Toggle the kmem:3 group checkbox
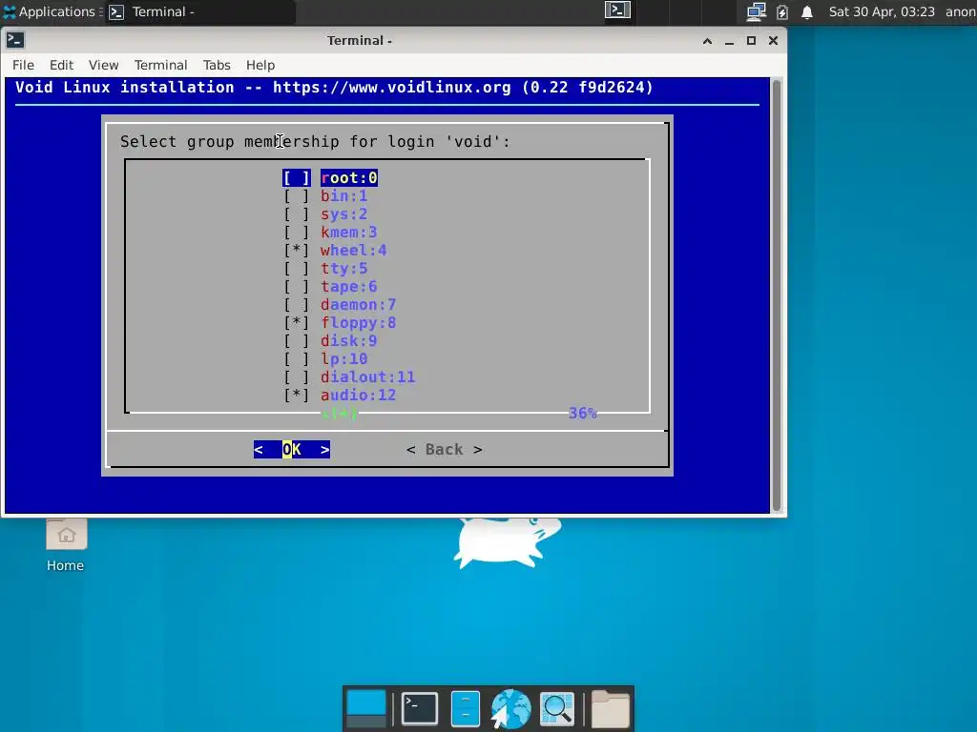 tap(297, 233)
